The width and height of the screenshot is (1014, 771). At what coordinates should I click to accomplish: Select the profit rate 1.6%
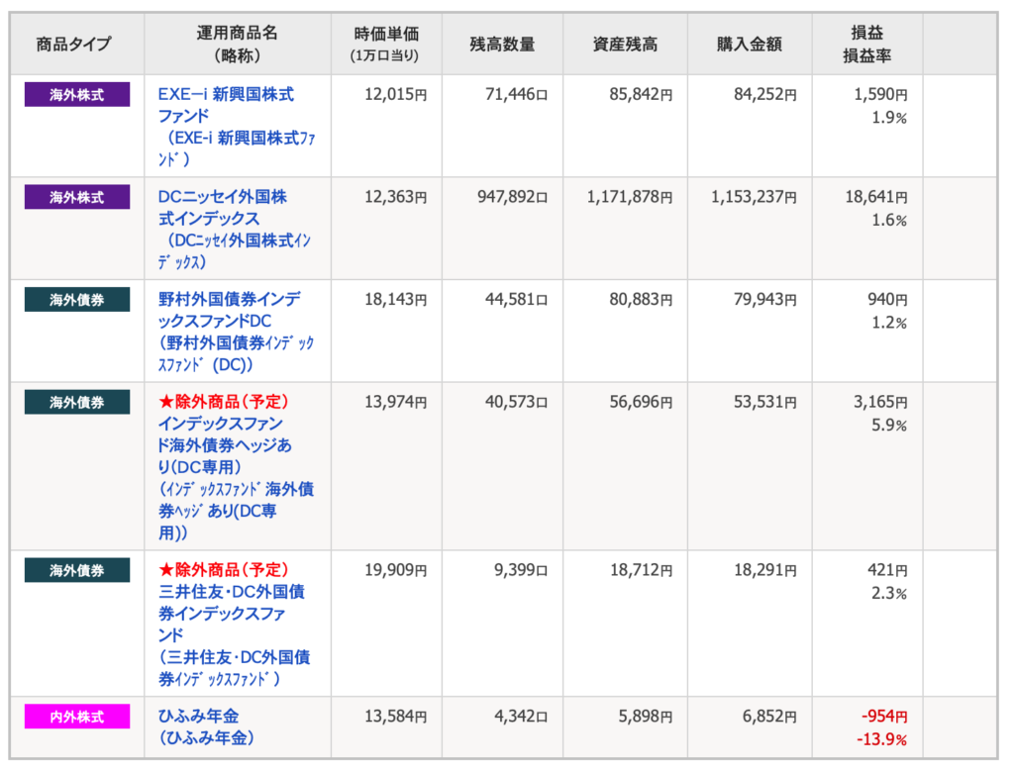[x=889, y=221]
